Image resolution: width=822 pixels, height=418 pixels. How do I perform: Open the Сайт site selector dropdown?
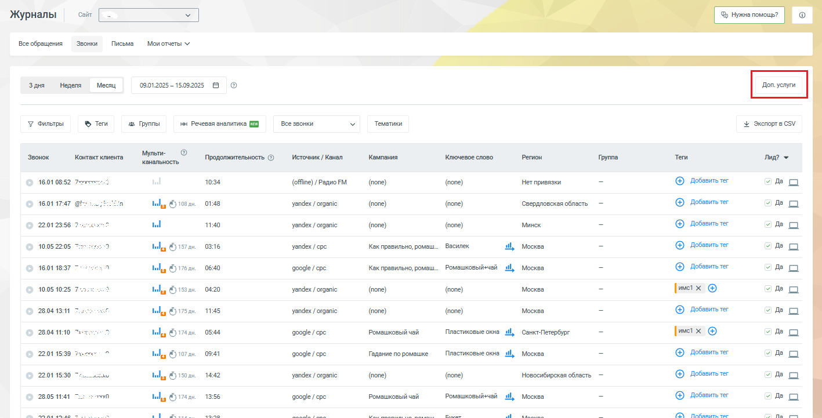pos(149,15)
